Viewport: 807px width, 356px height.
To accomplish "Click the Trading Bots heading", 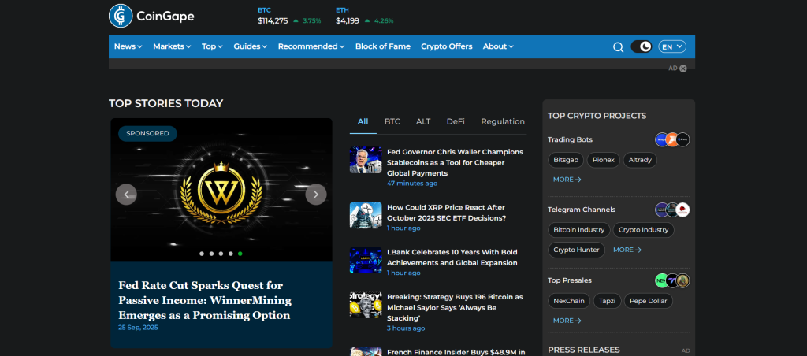I will [x=570, y=139].
